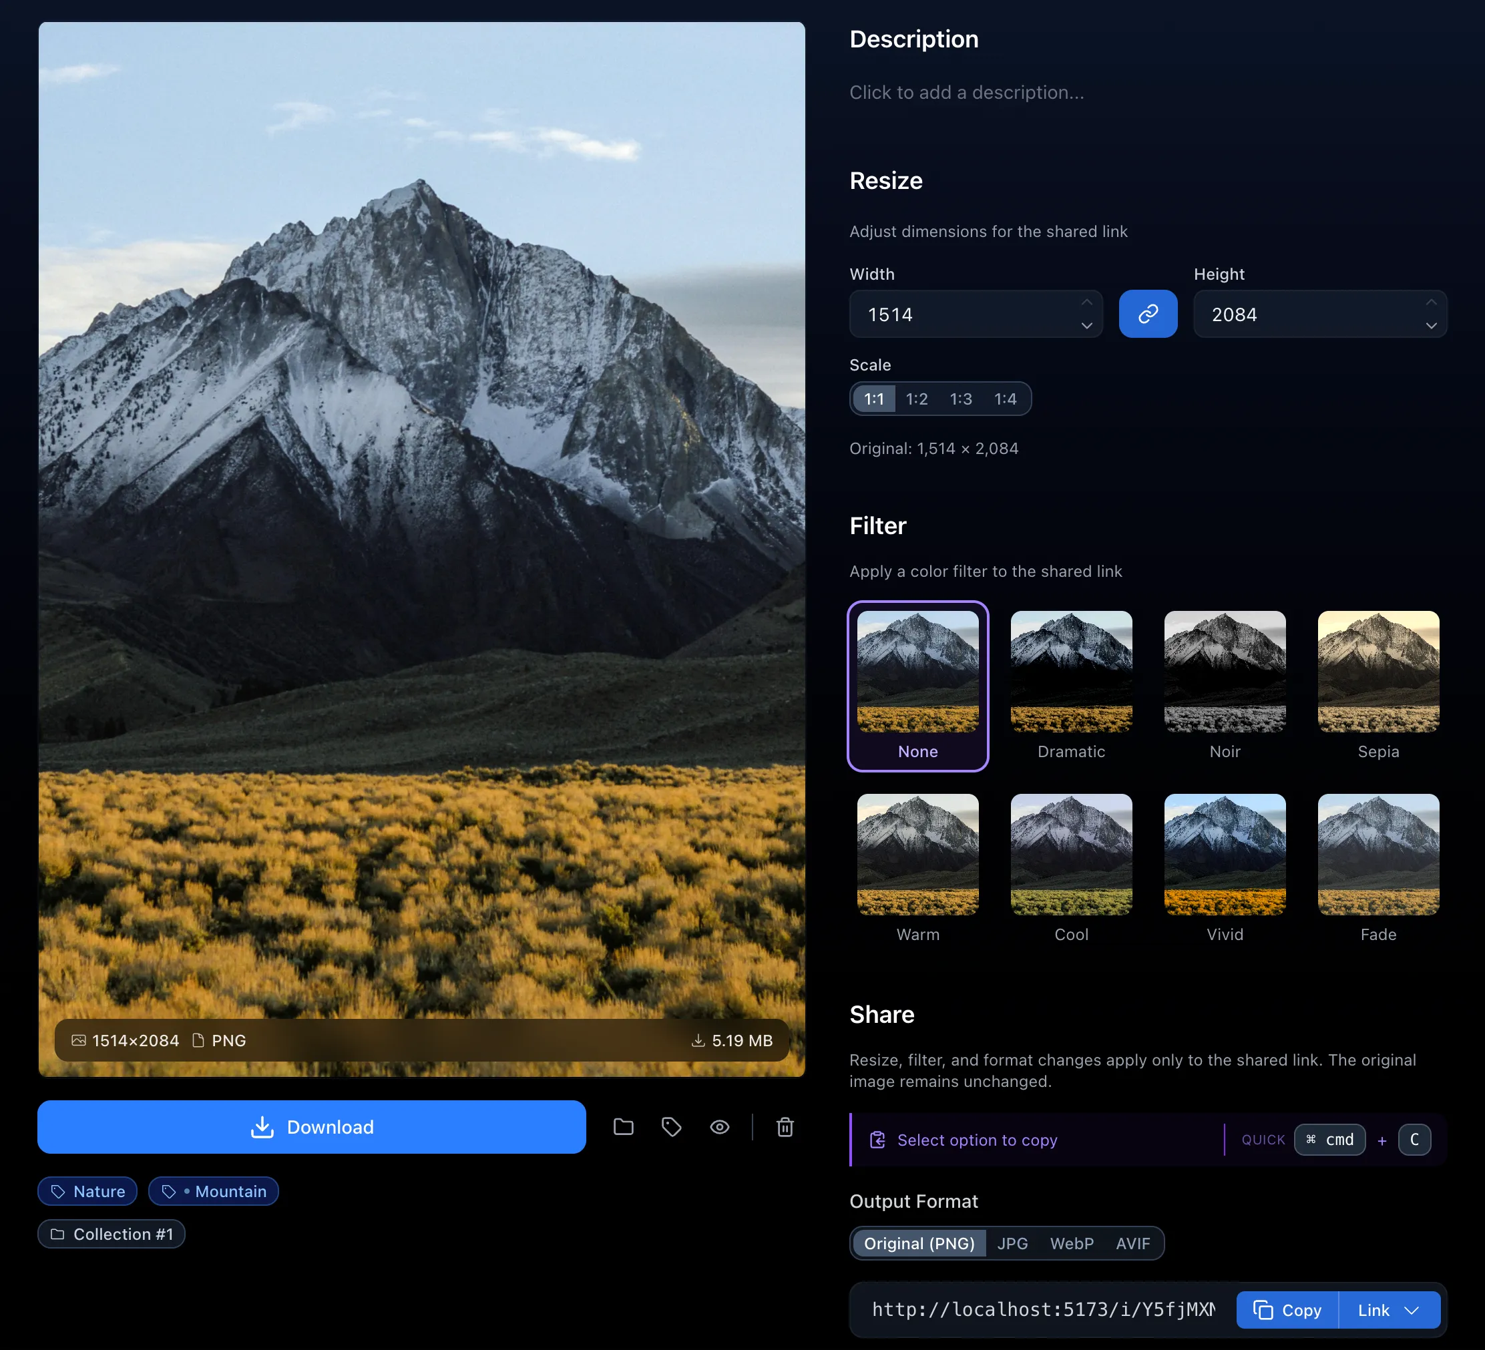Choose AVIF output format
Screen dimensions: 1485x1350
point(1133,1244)
